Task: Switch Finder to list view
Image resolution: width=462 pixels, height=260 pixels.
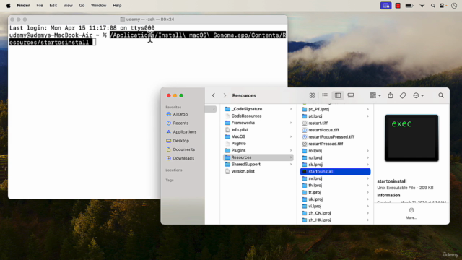Action: (x=325, y=95)
